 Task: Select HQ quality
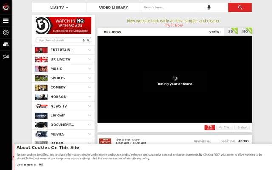(245, 31)
